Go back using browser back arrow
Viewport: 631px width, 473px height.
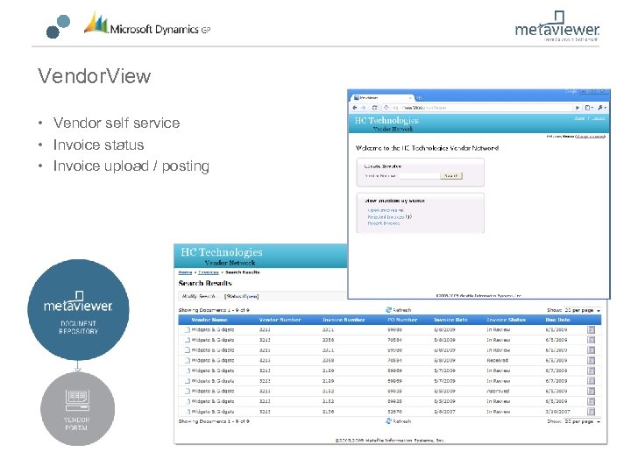355,108
